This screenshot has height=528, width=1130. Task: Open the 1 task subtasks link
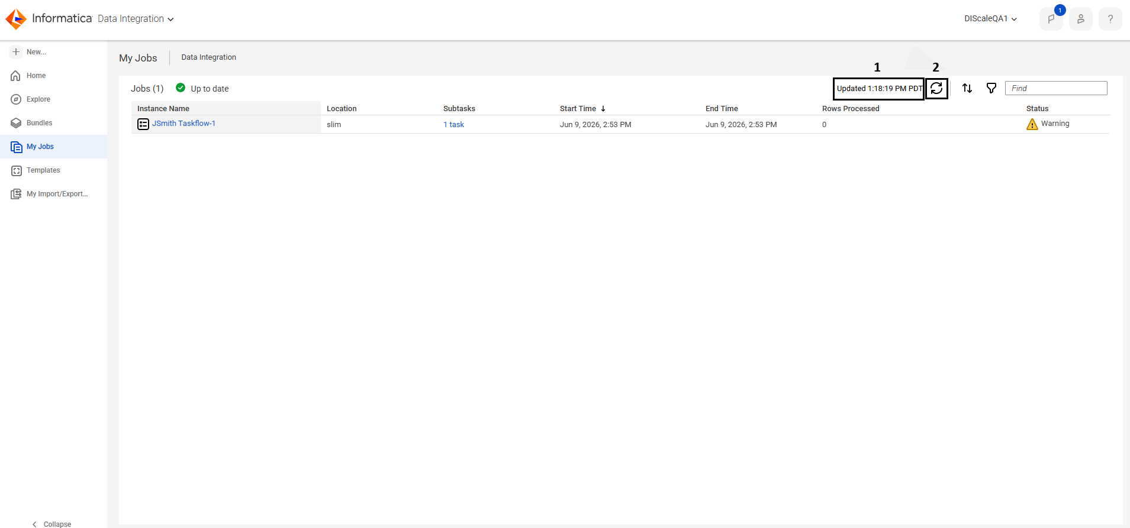453,124
